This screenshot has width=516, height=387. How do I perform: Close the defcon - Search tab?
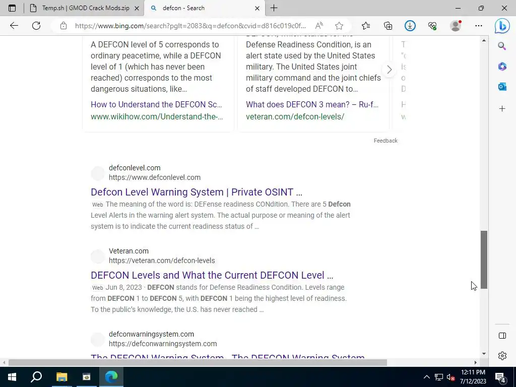click(257, 8)
